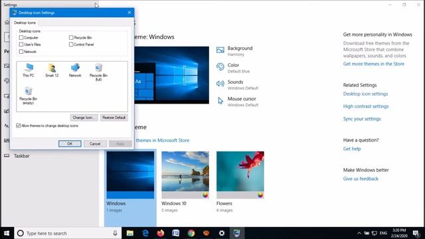Click the network icon in system tray
Viewport: 425px width, 239px height.
[x=375, y=233]
